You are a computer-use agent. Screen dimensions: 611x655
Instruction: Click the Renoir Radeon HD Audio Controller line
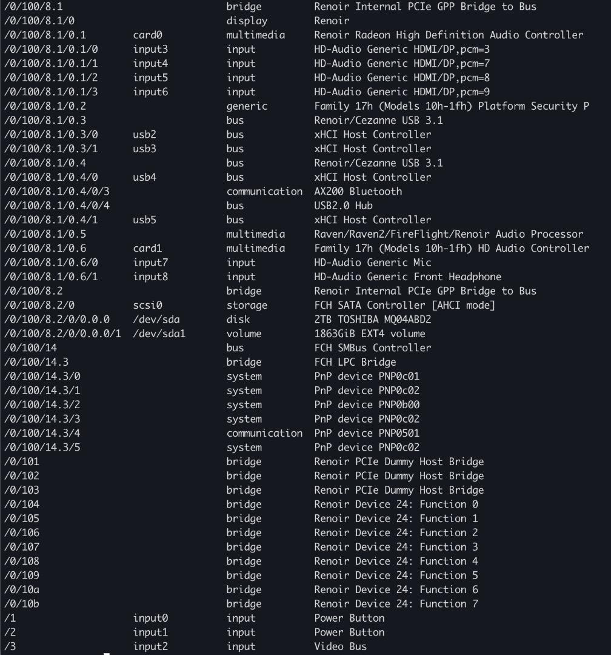tap(448, 35)
